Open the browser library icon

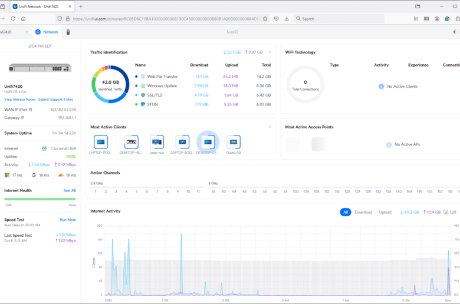click(x=416, y=18)
